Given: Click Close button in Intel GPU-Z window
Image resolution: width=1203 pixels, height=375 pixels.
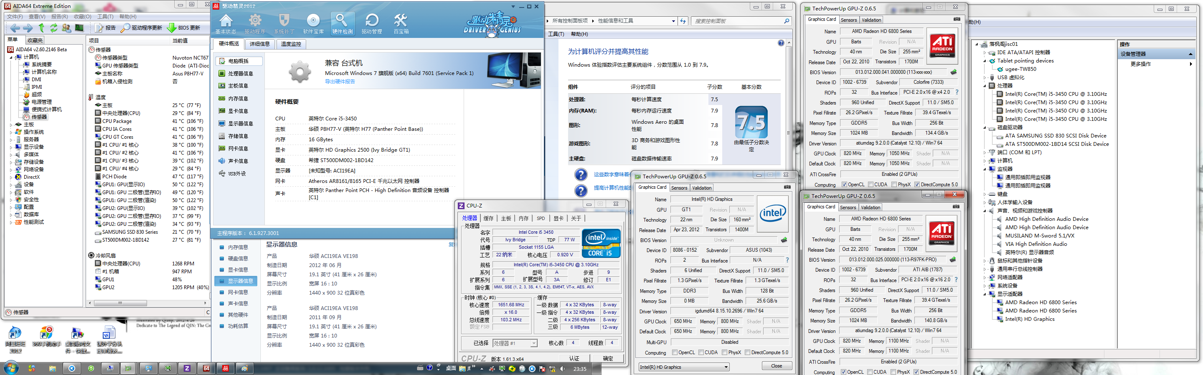Looking at the screenshot, I should tap(776, 366).
